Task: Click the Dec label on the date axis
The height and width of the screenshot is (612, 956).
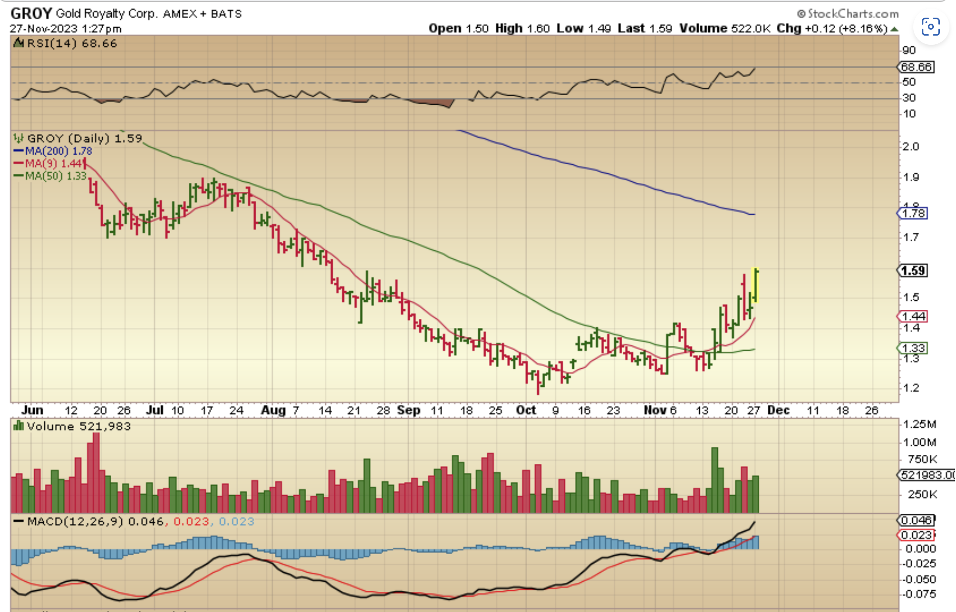Action: pos(778,410)
